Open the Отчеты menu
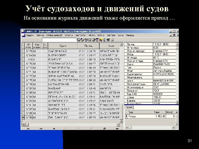The height and width of the screenshot is (149, 199). coord(69,35)
